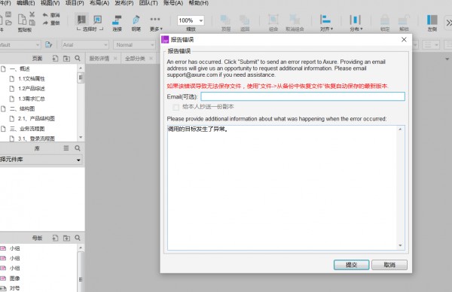Screen dimensions: 452x292
Task: Select the 二、结构图 page
Action: pos(22,108)
